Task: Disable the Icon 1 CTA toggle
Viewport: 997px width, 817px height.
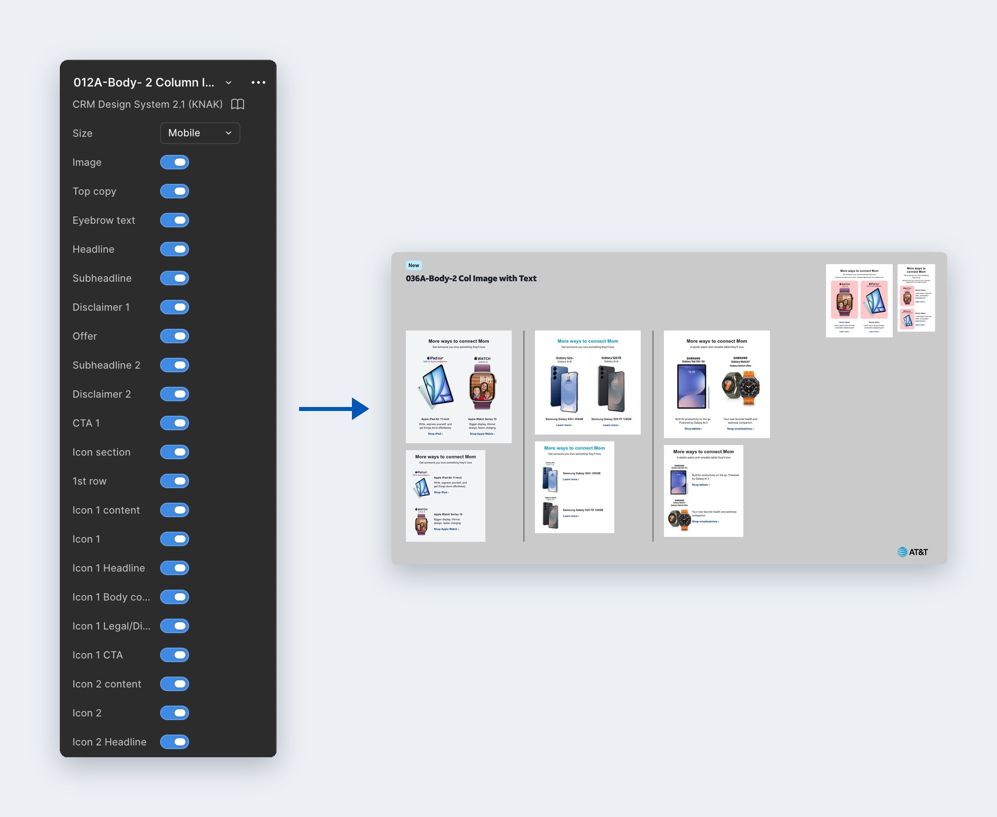Action: 174,655
